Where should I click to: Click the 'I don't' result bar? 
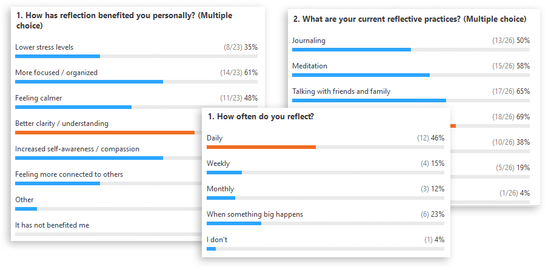pyautogui.click(x=325, y=248)
